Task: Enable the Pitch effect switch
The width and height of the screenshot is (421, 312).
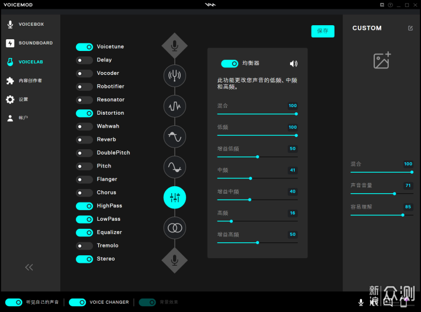Action: click(84, 166)
